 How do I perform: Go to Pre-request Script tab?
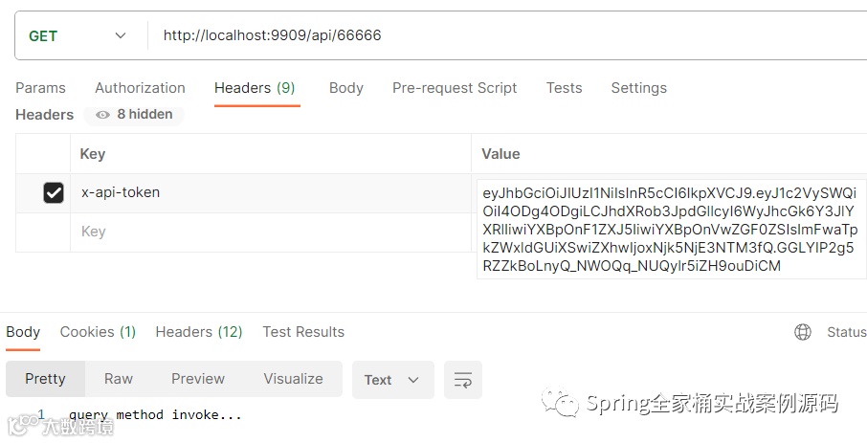coord(455,88)
